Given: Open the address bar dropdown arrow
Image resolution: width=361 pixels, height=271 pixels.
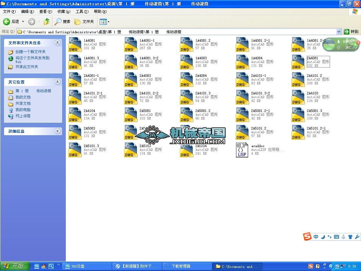Looking at the screenshot, I should pyautogui.click(x=339, y=32).
